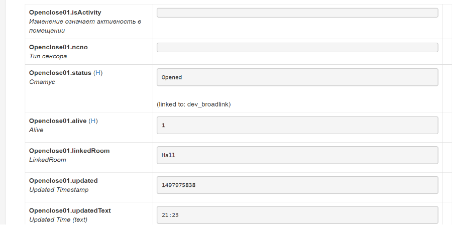
Task: Click the LinkedRoom italic description
Action: 47,160
